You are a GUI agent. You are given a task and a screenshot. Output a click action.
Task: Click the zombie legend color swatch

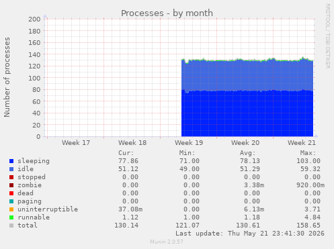(11, 185)
